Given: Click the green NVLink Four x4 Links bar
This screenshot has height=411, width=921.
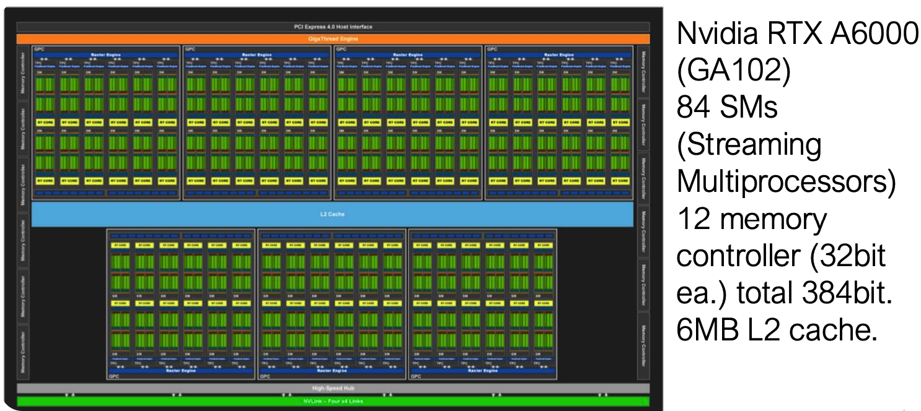Looking at the screenshot, I should coord(333,401).
